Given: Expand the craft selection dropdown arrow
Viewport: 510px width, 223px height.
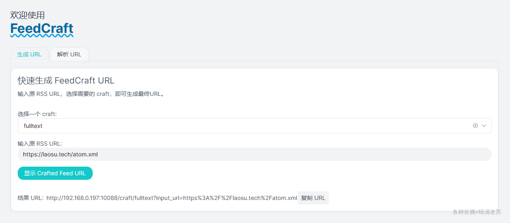Looking at the screenshot, I should pos(484,125).
